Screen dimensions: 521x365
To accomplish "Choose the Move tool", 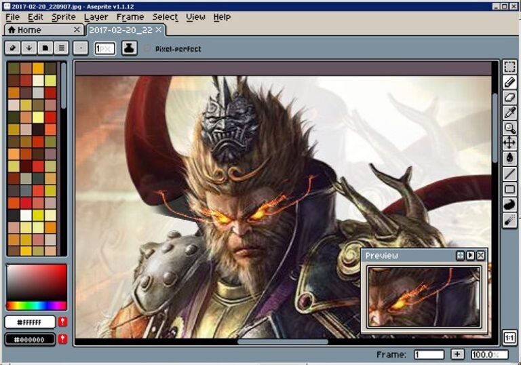I will click(509, 142).
